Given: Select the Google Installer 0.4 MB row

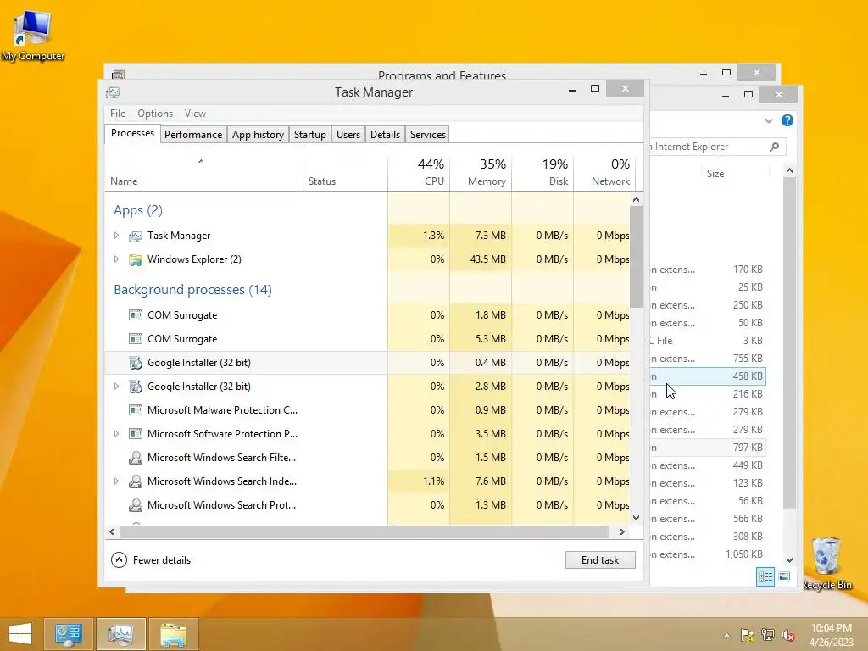Looking at the screenshot, I should click(x=368, y=363).
